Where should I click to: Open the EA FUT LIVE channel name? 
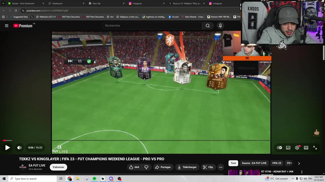tap(37, 166)
